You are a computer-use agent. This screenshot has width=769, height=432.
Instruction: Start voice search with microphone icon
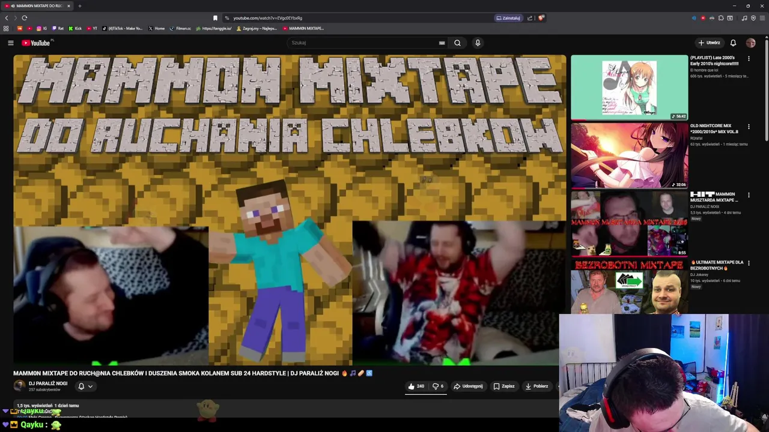pos(478,43)
